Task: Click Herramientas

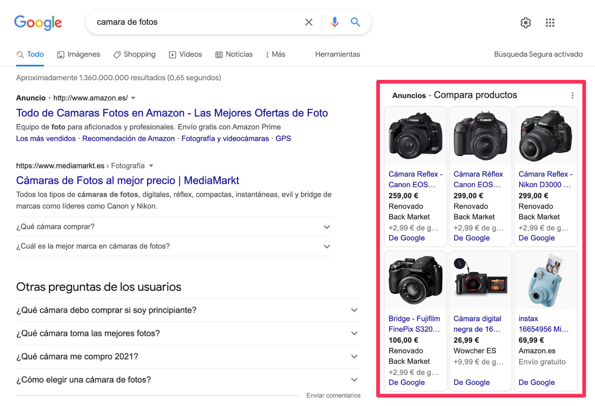Action: (x=337, y=54)
